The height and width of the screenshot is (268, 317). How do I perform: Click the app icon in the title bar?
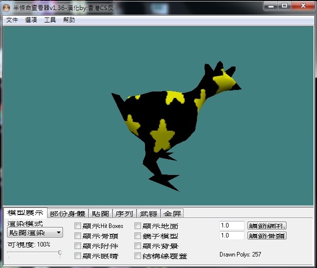pyautogui.click(x=7, y=5)
